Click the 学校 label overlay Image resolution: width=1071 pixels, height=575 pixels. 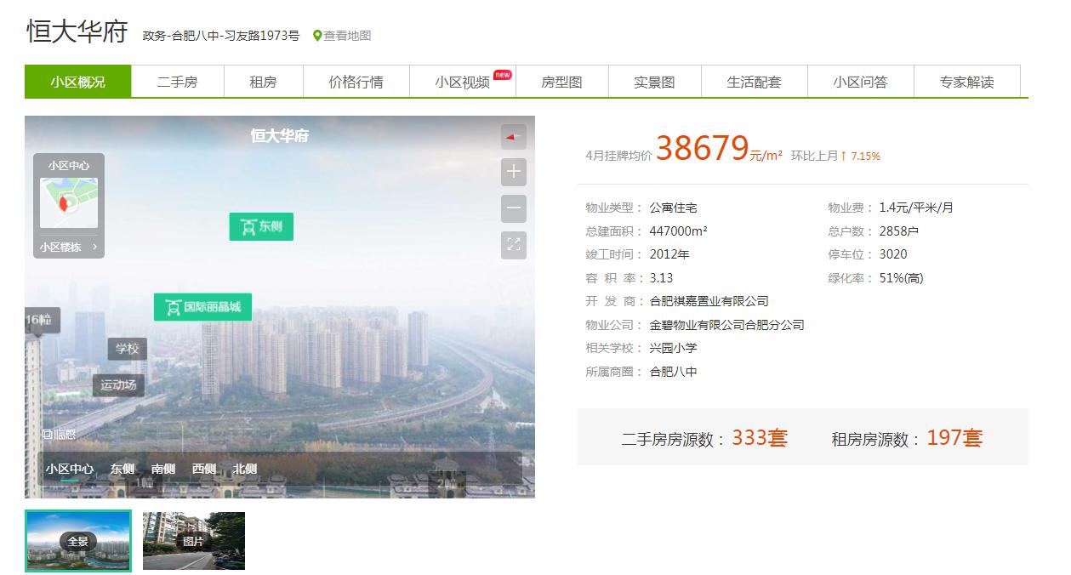click(128, 350)
